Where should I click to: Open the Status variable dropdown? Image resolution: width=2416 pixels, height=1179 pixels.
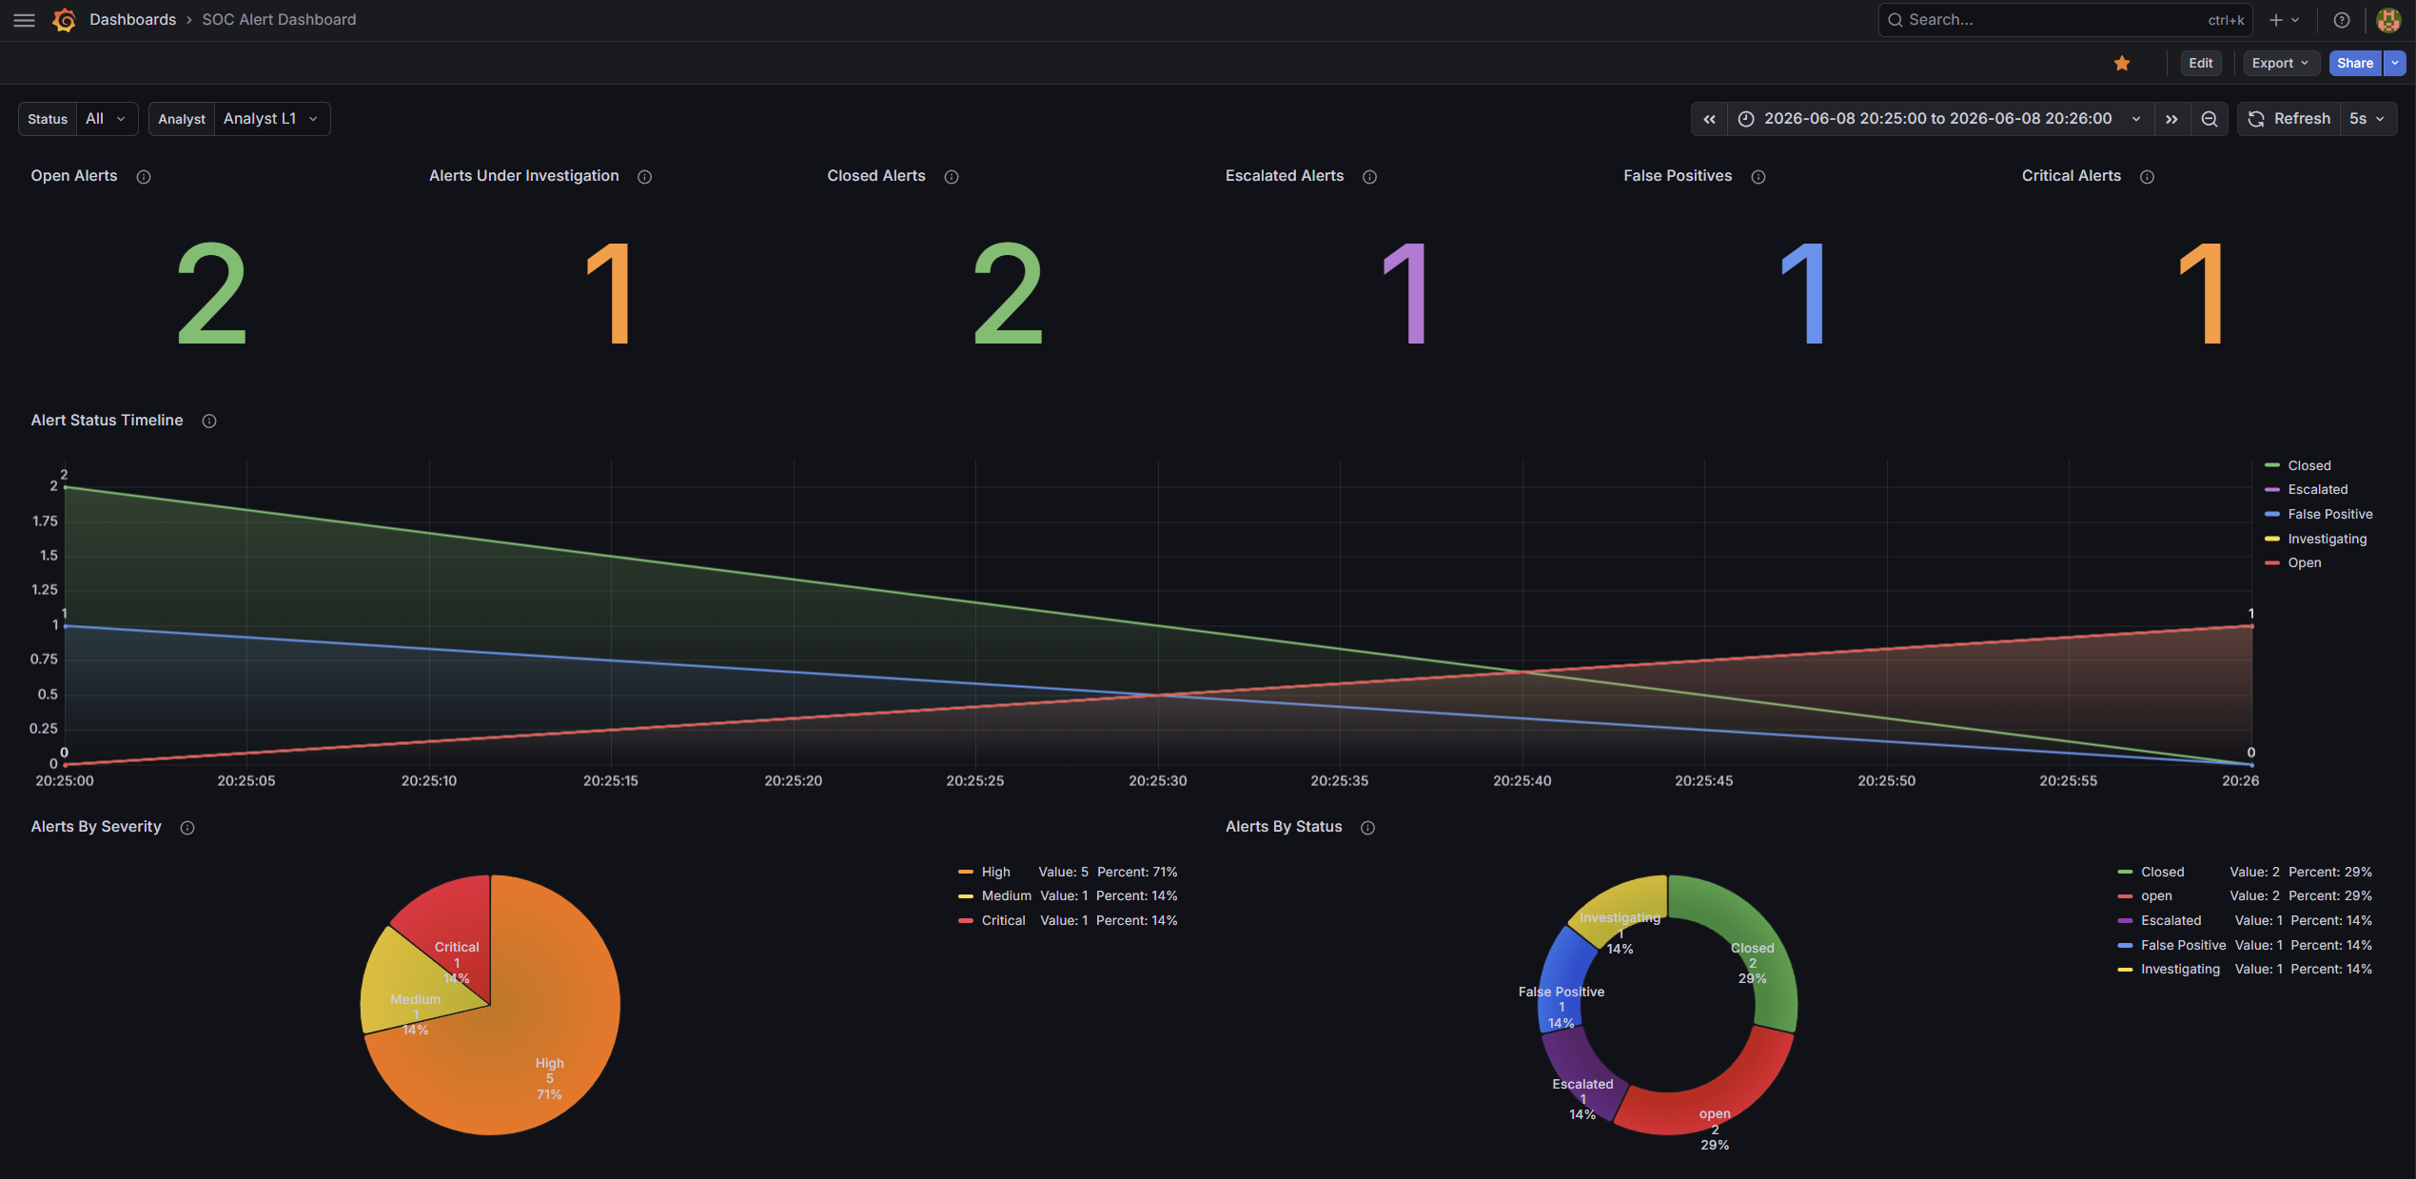pos(107,119)
